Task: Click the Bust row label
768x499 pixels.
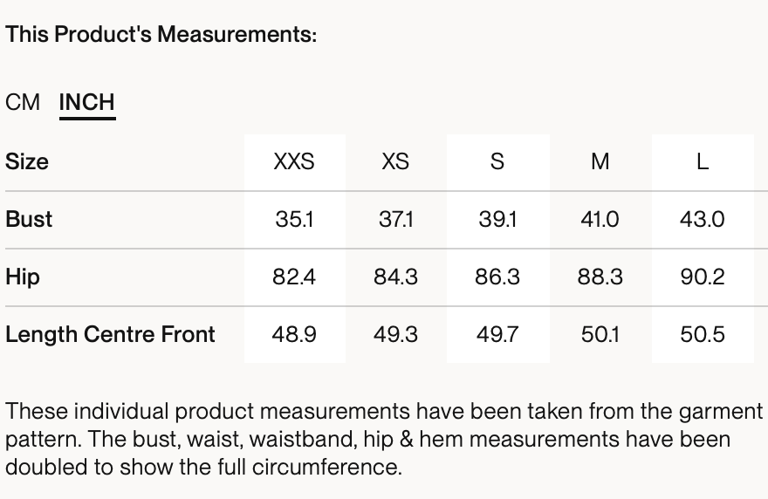Action: (29, 219)
